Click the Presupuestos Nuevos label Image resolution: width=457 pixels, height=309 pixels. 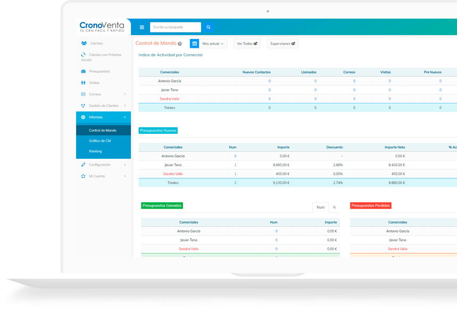click(x=158, y=131)
